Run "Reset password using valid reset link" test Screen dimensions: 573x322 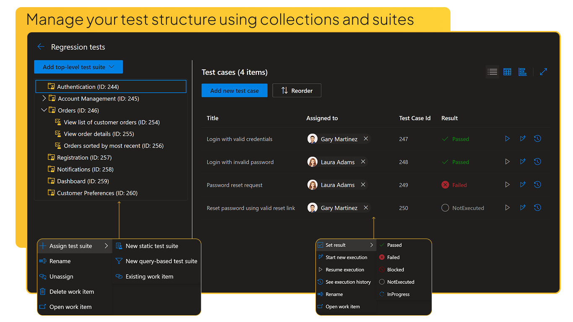click(x=507, y=208)
